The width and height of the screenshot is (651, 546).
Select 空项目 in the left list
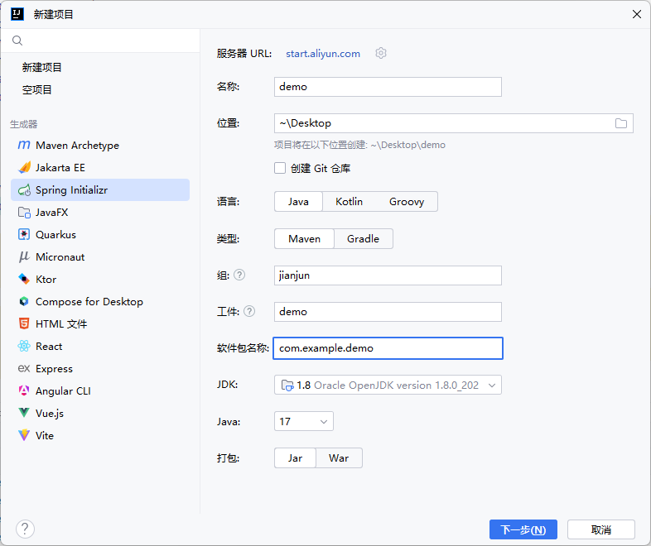(37, 89)
